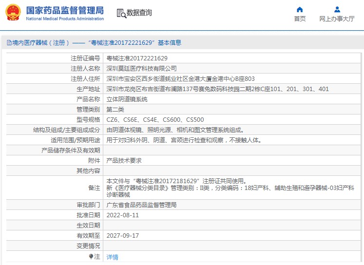
Task: Open the 数据查询 search icon
Action: [121, 13]
